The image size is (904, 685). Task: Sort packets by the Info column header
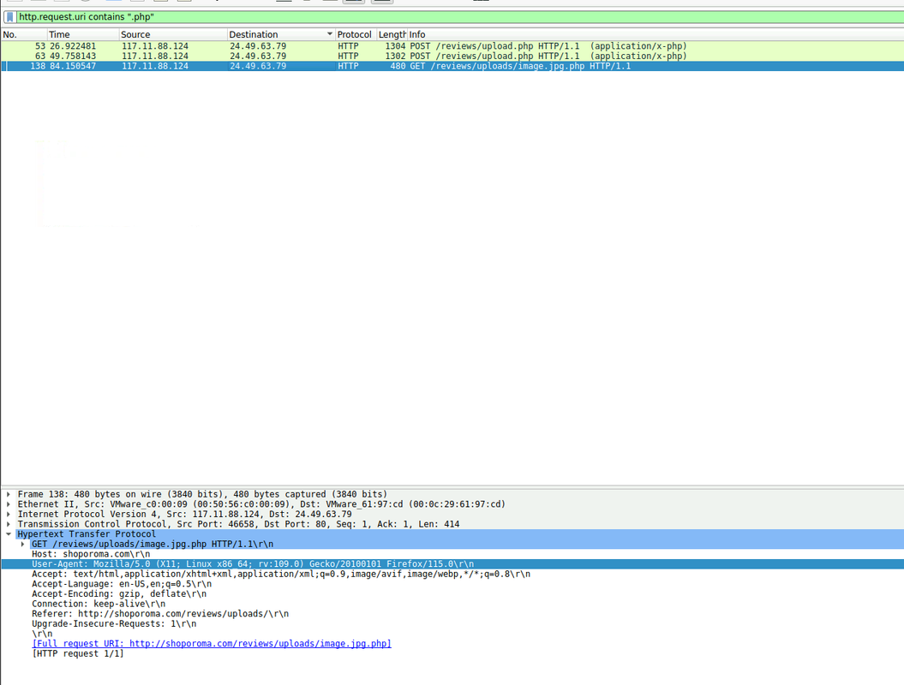(656, 34)
